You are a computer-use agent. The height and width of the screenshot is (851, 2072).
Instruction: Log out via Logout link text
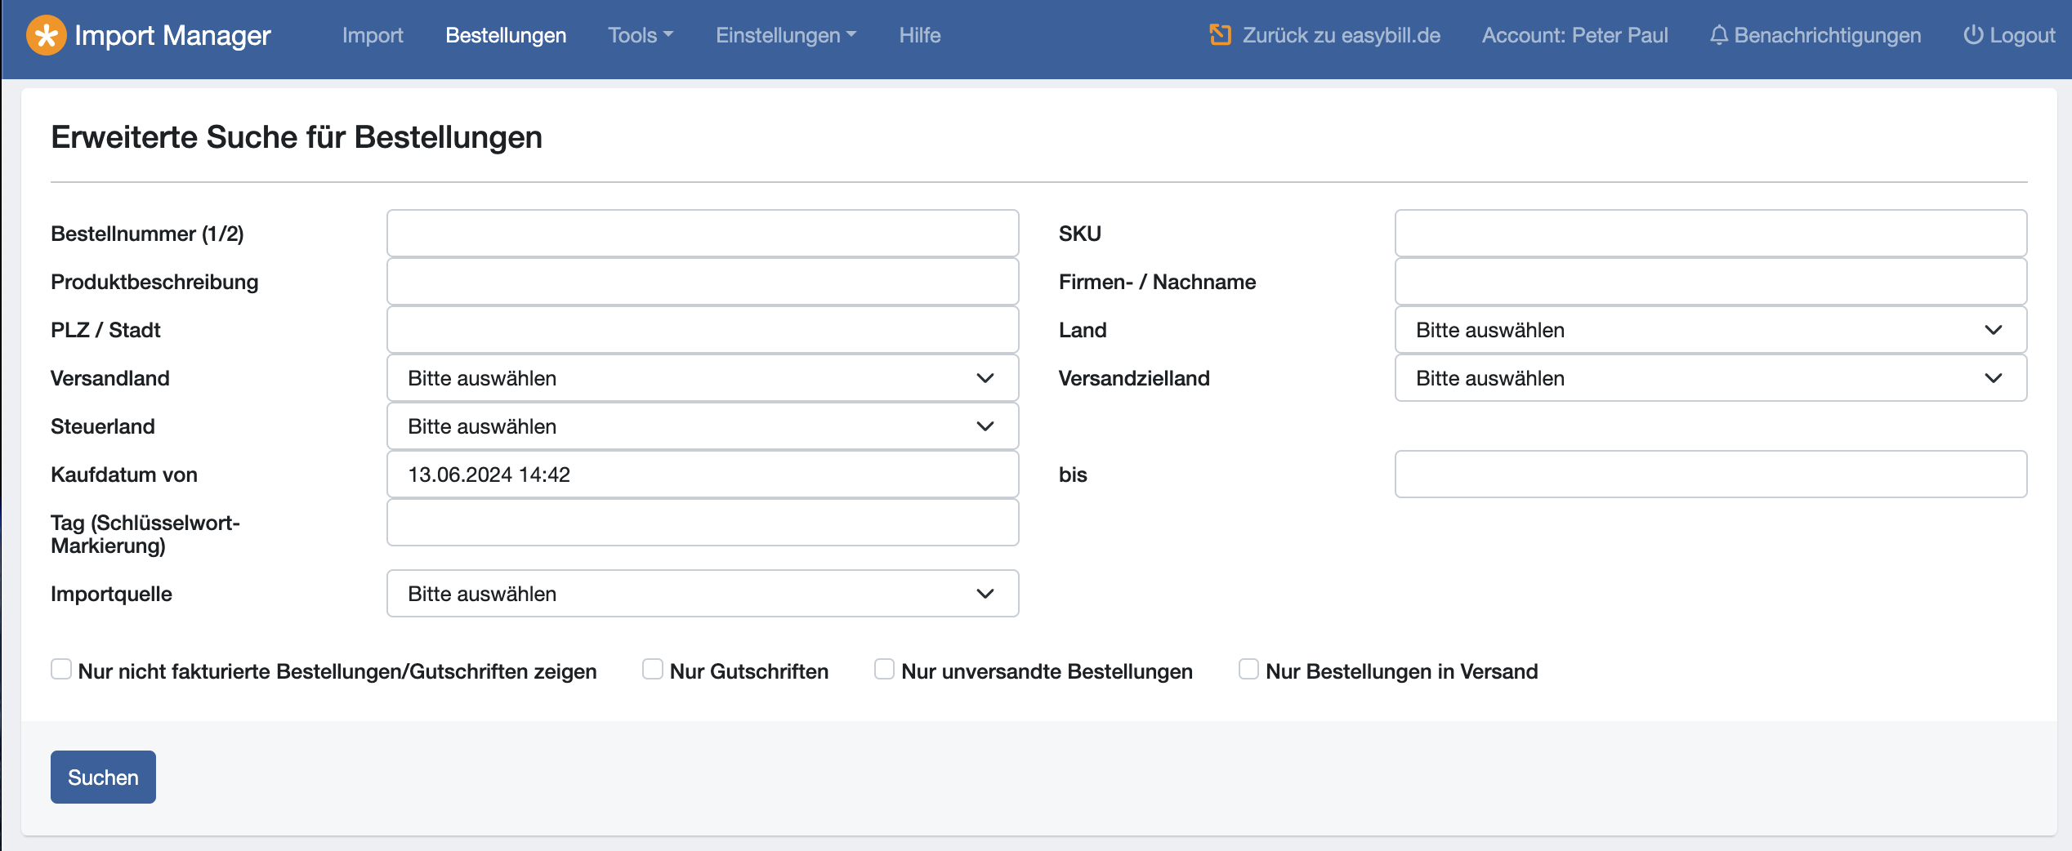click(2022, 35)
